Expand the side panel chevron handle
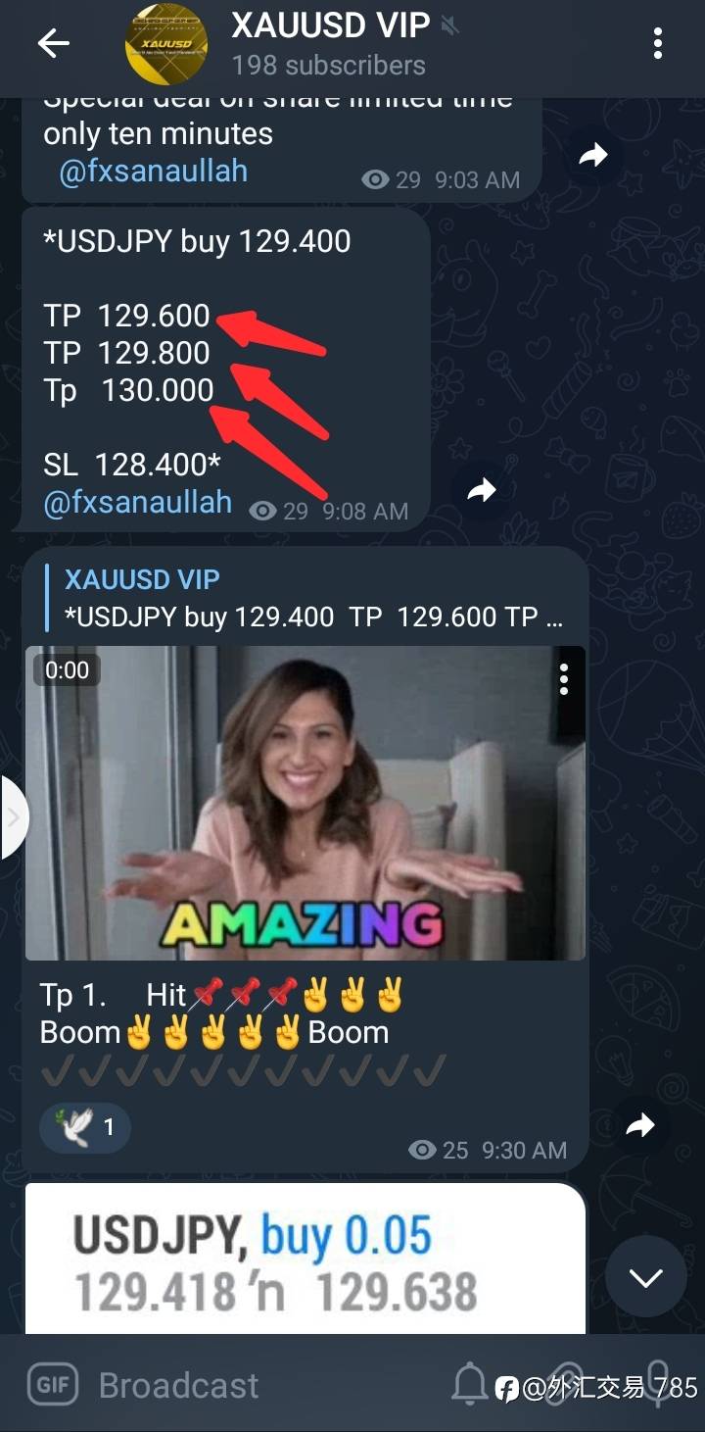This screenshot has height=1432, width=705. [x=14, y=817]
